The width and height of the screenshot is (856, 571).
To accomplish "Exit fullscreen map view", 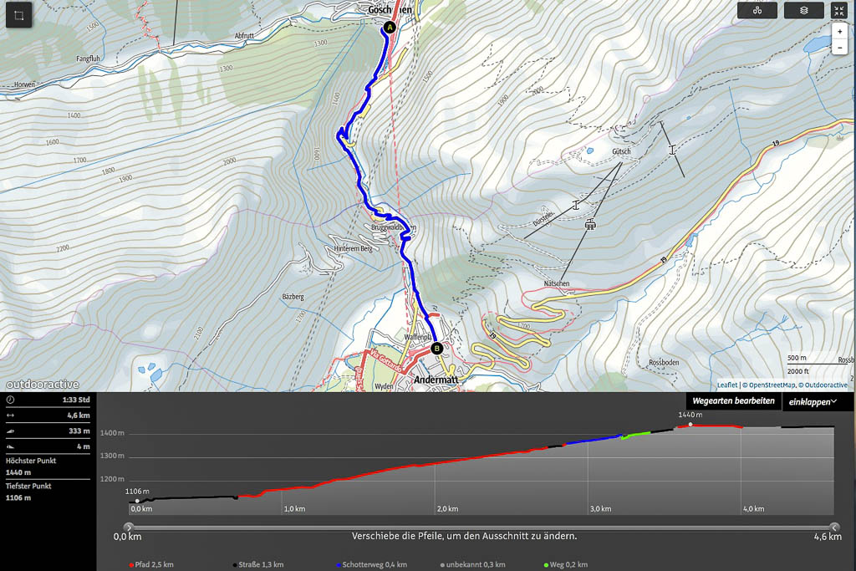I will (x=838, y=11).
